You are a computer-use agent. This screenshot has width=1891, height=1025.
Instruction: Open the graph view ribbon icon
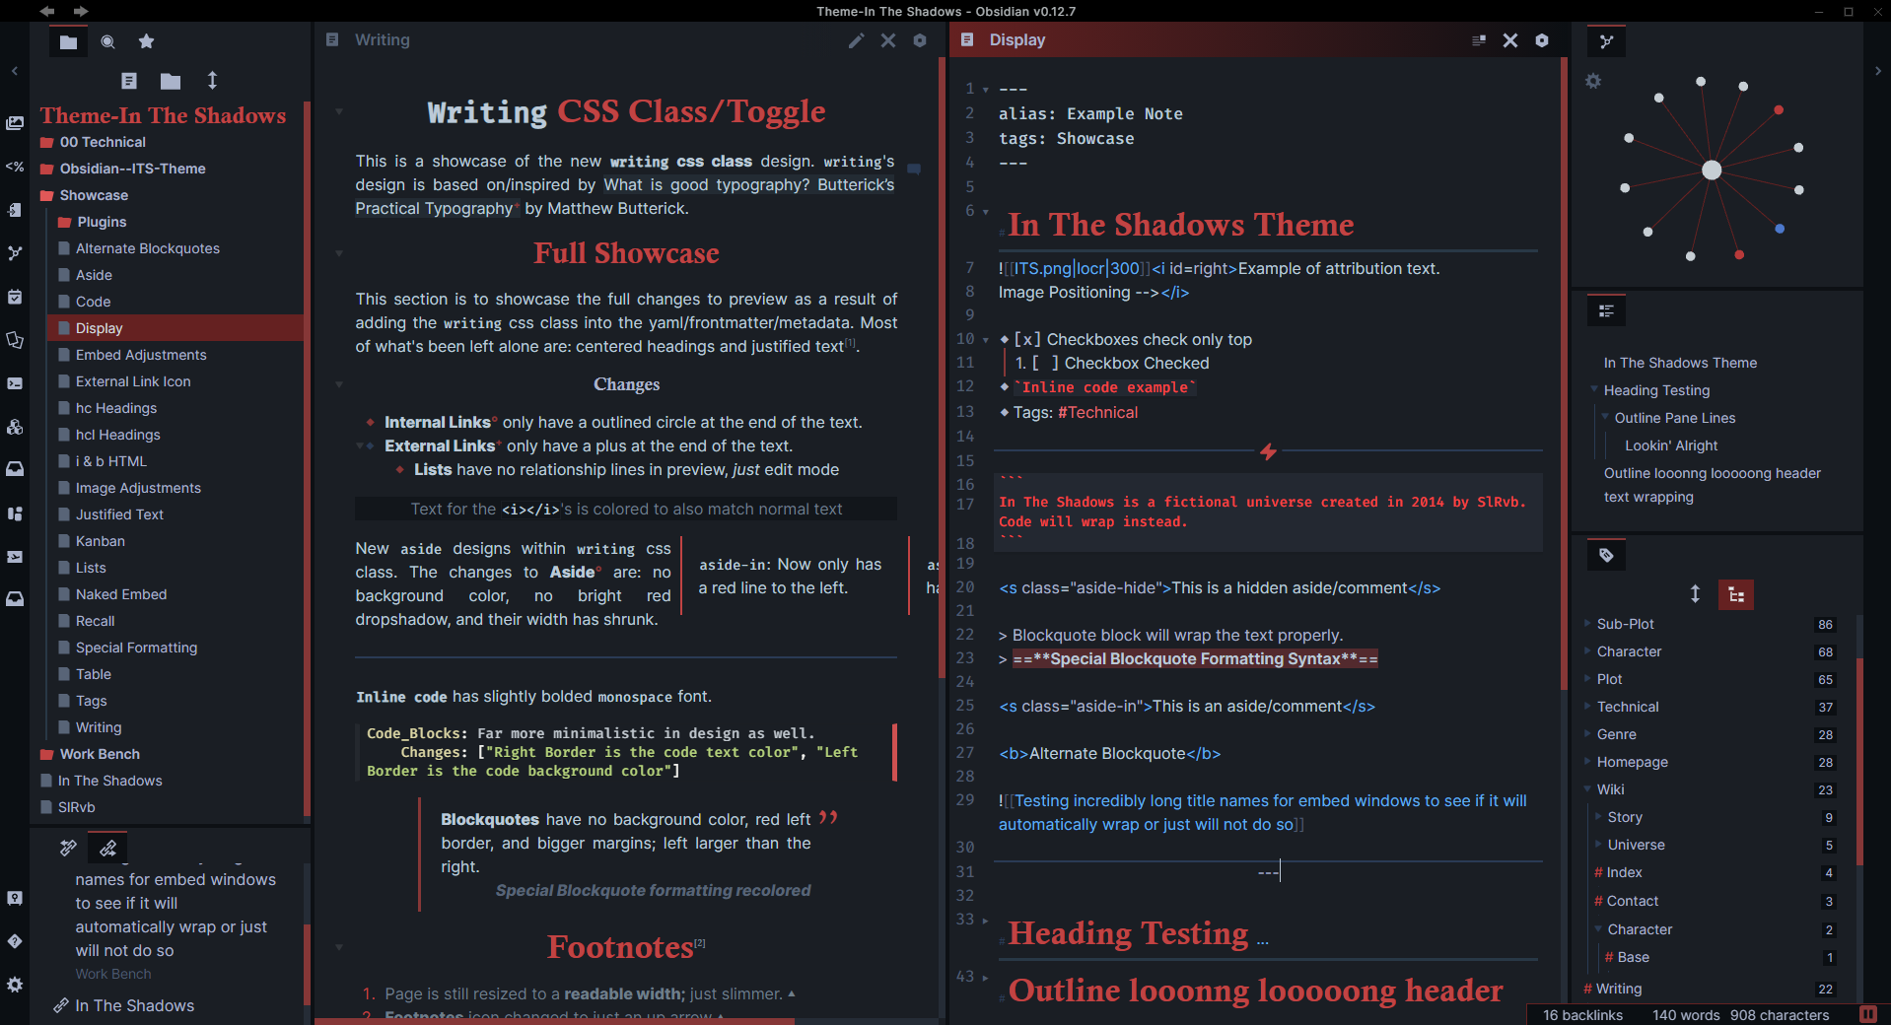15,253
